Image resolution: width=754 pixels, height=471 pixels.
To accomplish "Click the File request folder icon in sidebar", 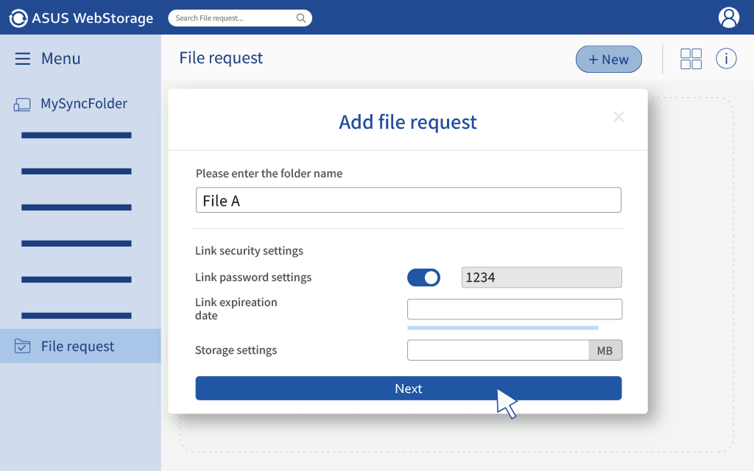I will coord(22,346).
